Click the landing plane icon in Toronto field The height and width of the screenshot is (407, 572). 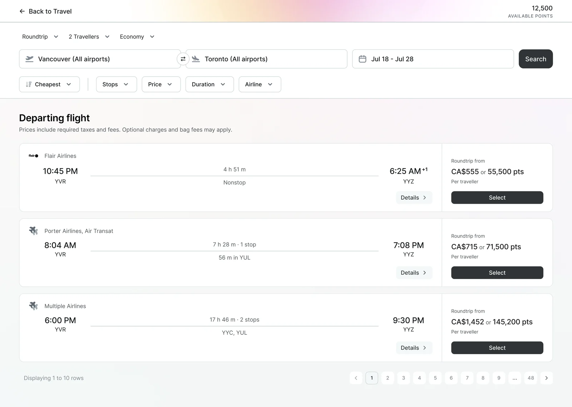[196, 59]
